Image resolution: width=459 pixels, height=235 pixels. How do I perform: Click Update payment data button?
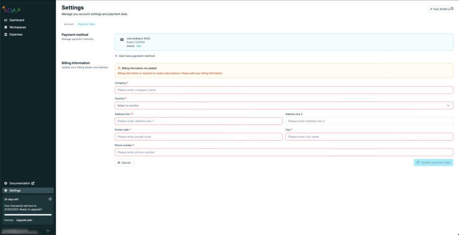[433, 162]
